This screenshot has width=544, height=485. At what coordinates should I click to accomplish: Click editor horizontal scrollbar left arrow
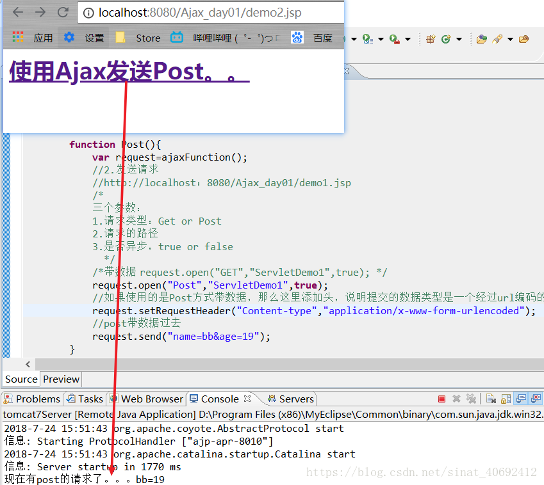(x=28, y=365)
